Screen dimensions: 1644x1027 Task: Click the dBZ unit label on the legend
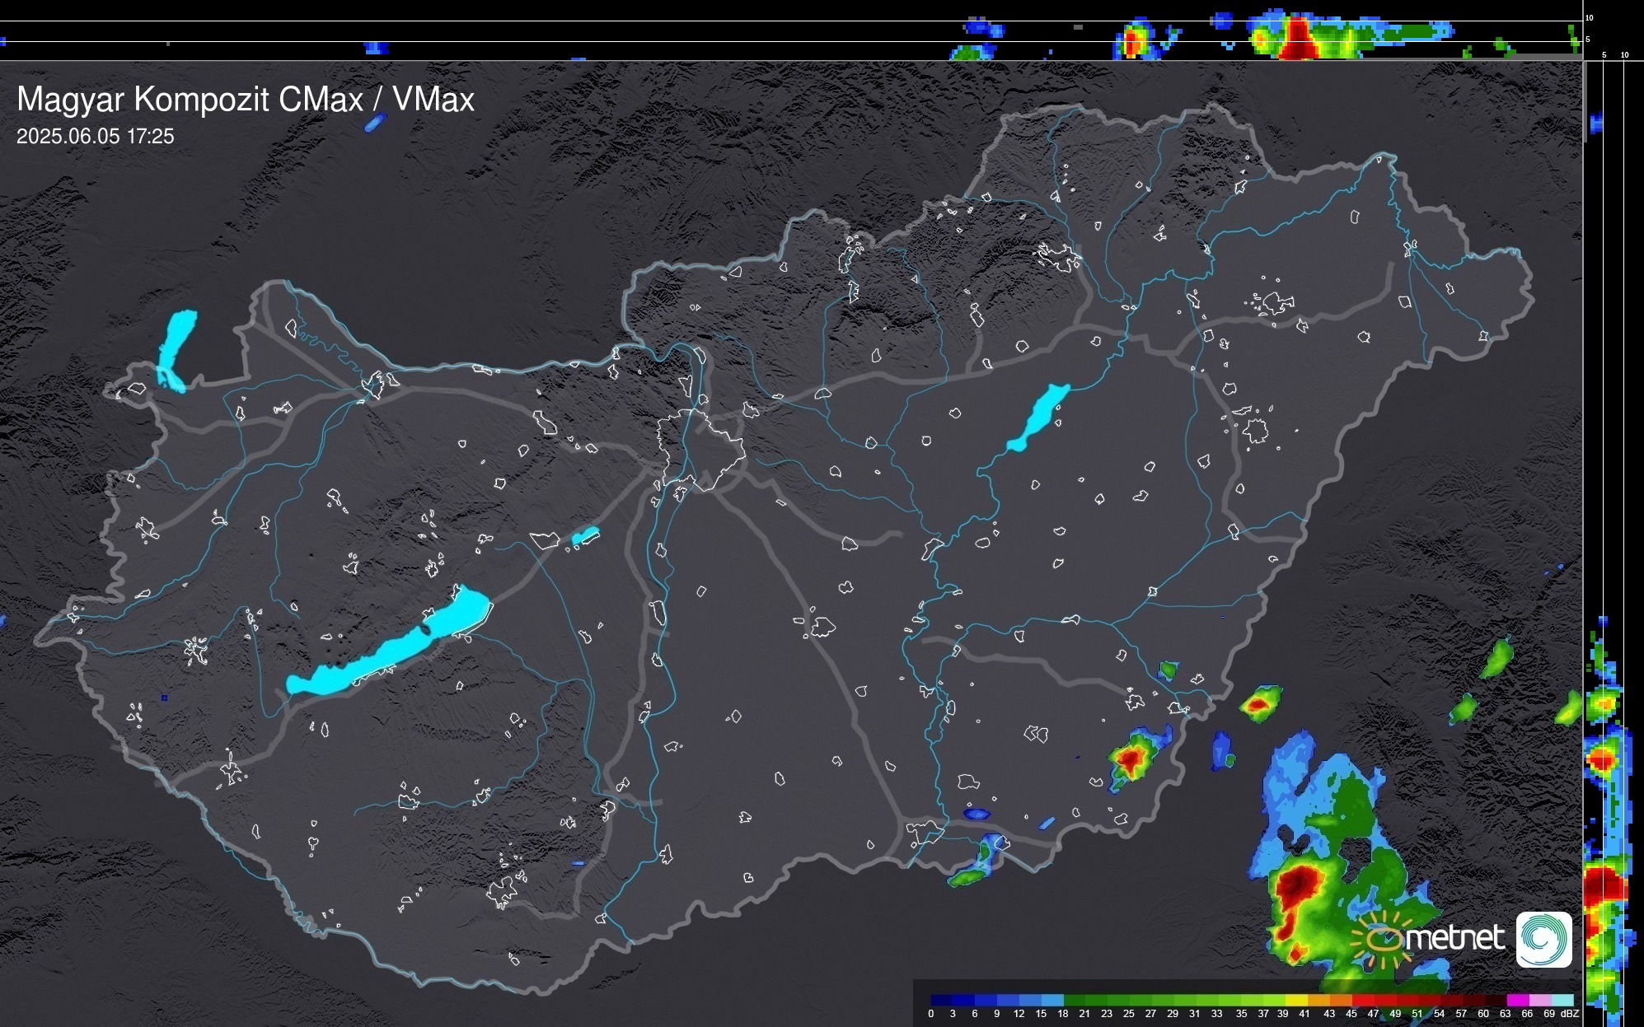point(1569,1014)
